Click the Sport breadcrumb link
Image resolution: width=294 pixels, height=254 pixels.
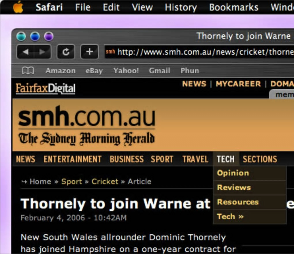[71, 182]
